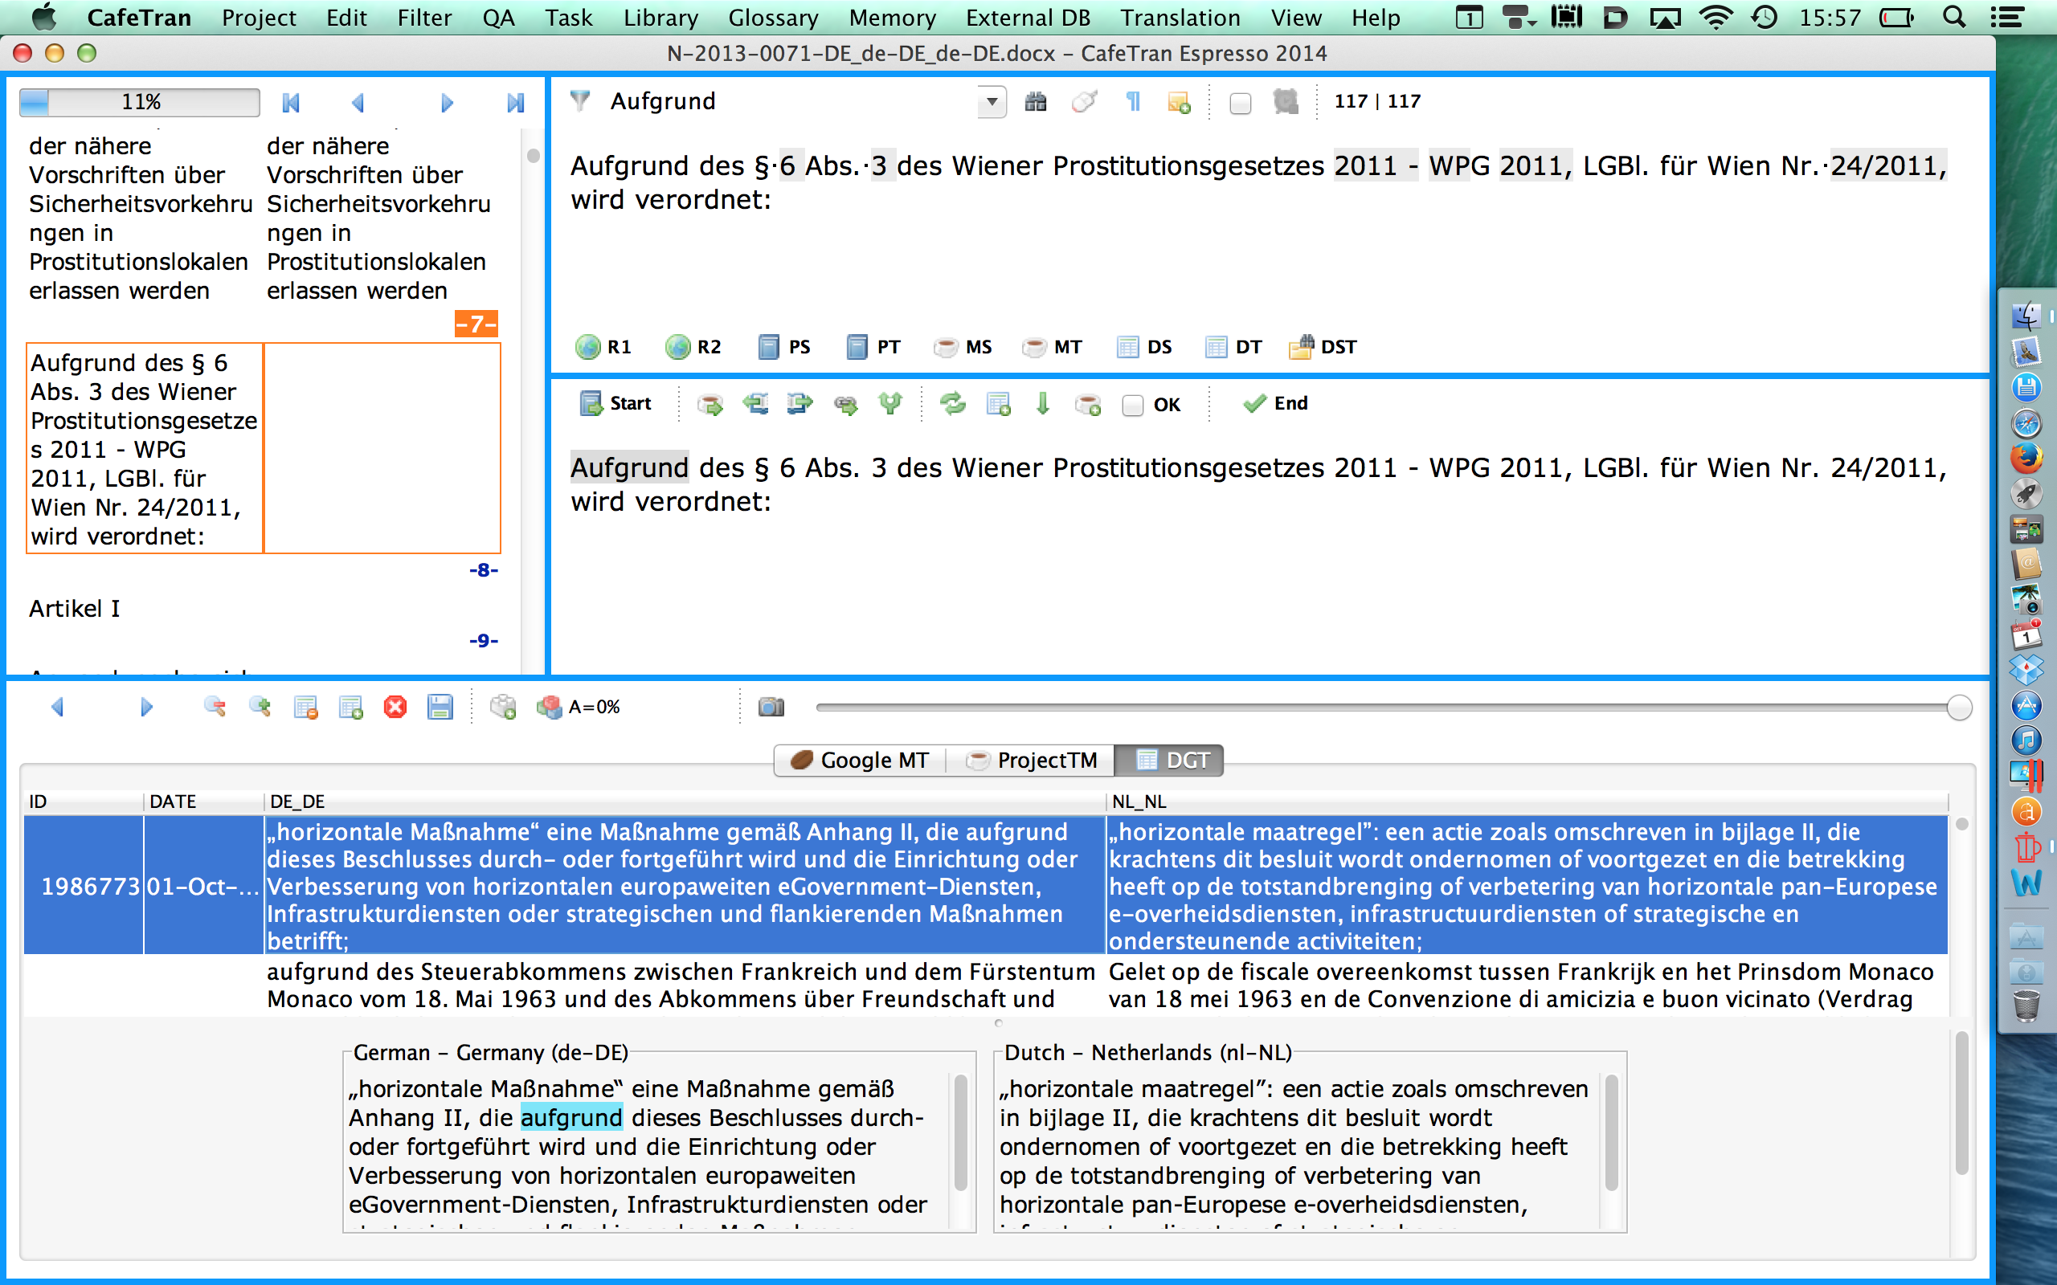Click the slider handle beside the camera

coord(1958,707)
